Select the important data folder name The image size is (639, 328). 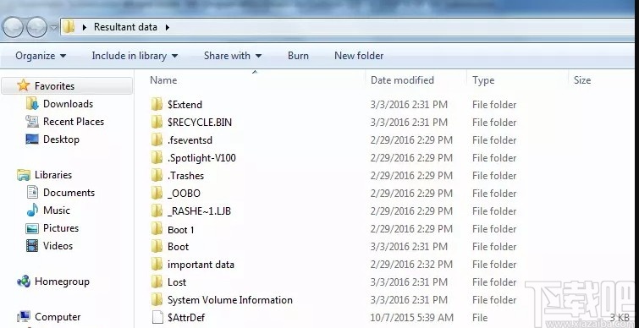pos(201,265)
